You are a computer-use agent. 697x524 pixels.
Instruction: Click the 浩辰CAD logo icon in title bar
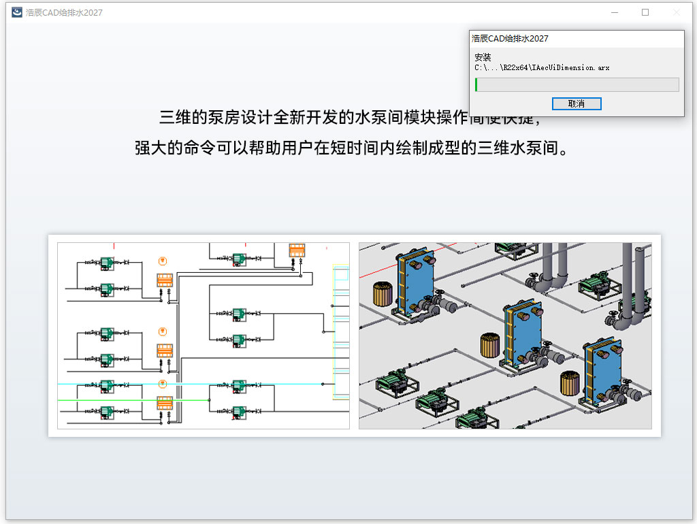pos(17,12)
